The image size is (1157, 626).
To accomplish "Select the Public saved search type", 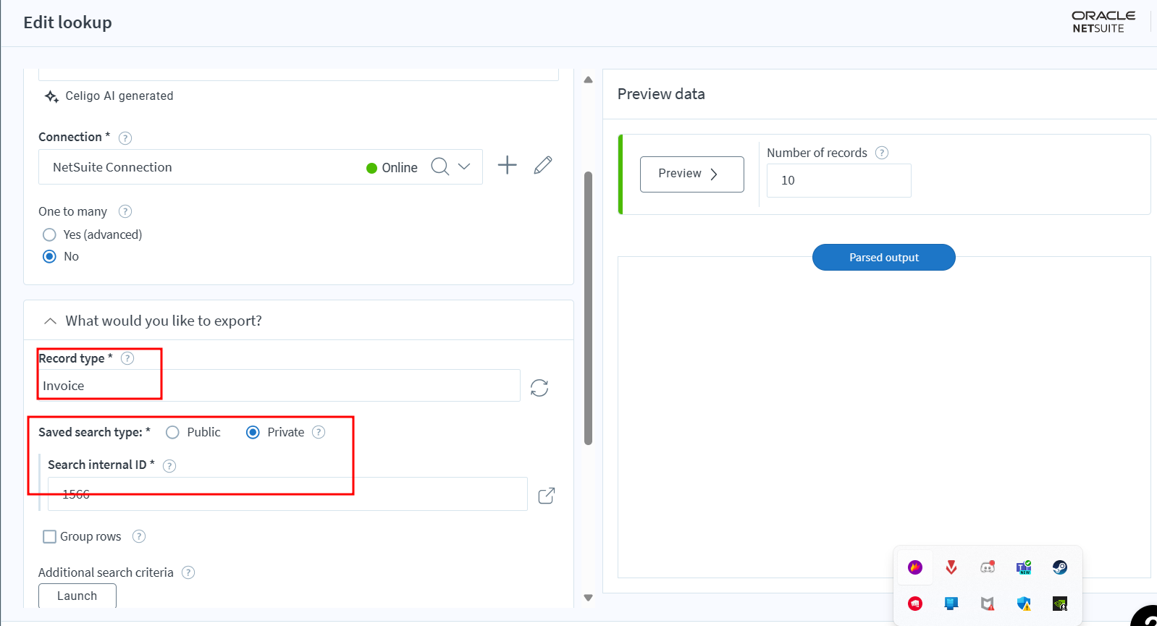I will click(x=172, y=432).
